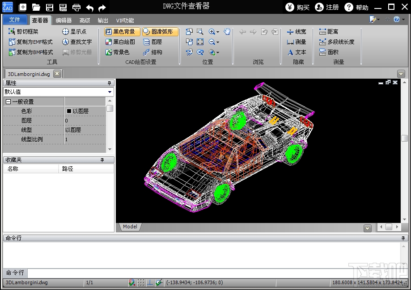The height and width of the screenshot is (290, 411).
Task: Toggle Text (文本) visibility in Hide group
Action: pyautogui.click(x=296, y=52)
